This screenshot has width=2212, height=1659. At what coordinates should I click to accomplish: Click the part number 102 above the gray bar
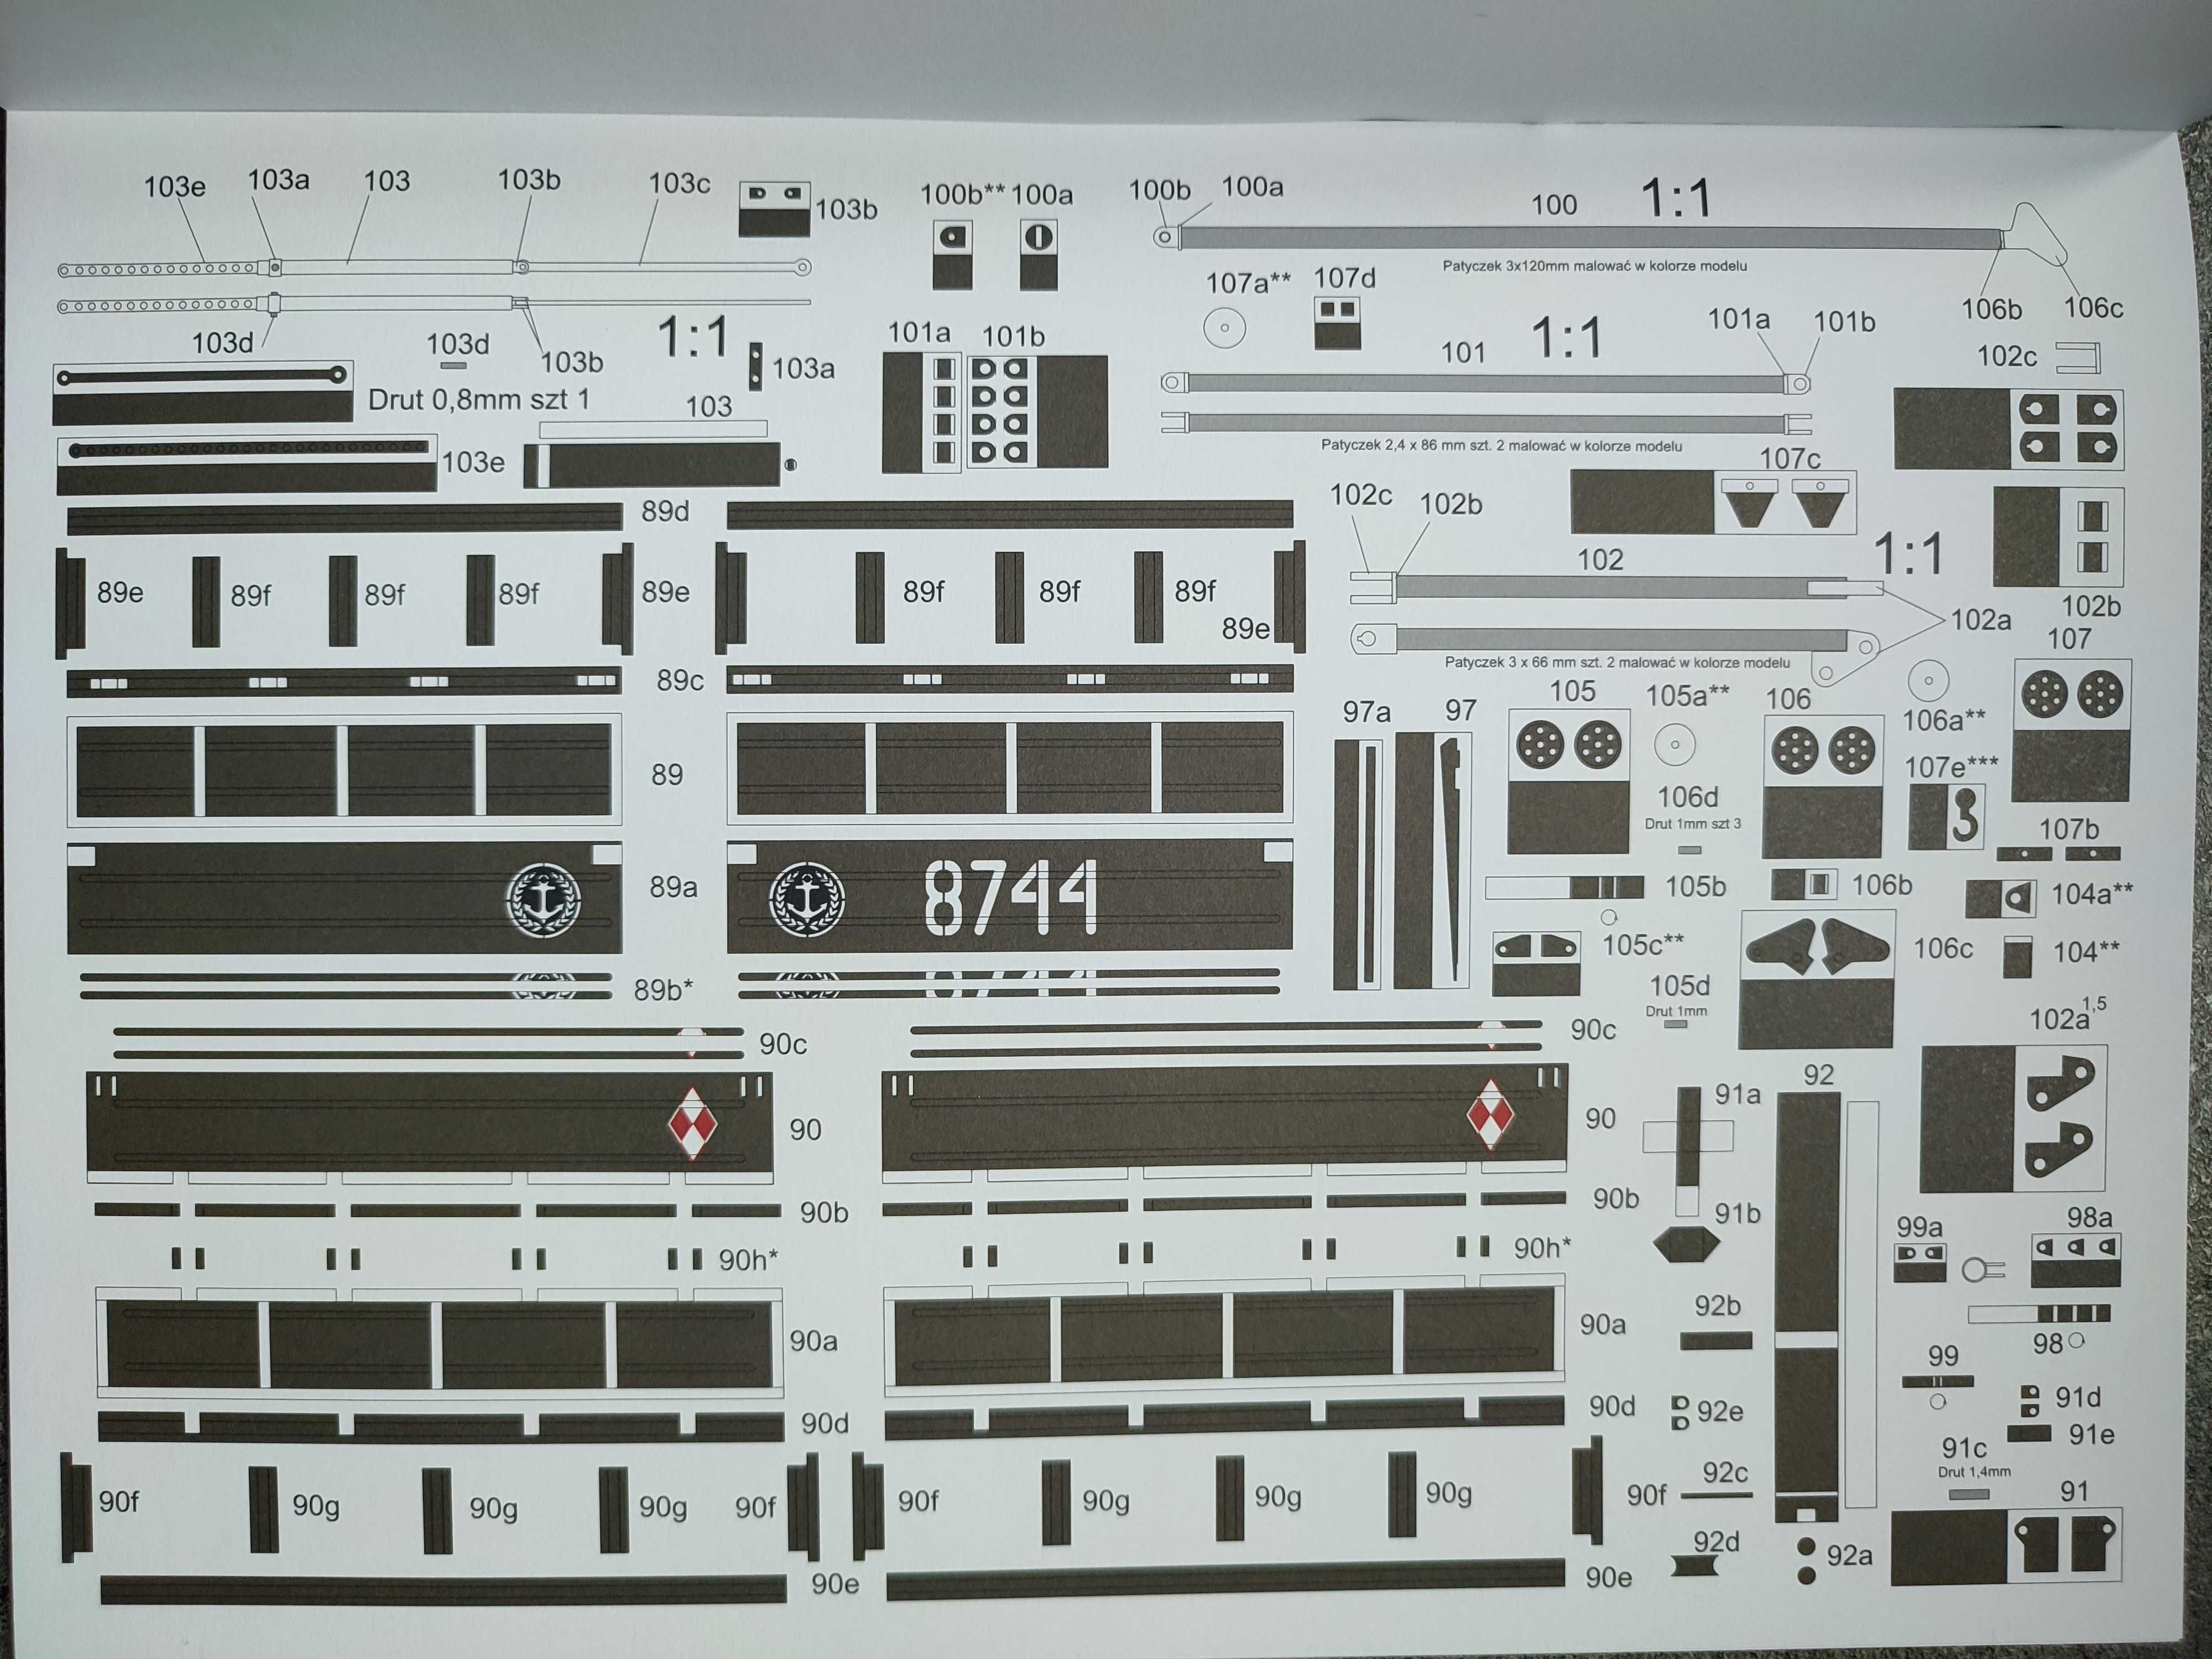click(x=1600, y=560)
